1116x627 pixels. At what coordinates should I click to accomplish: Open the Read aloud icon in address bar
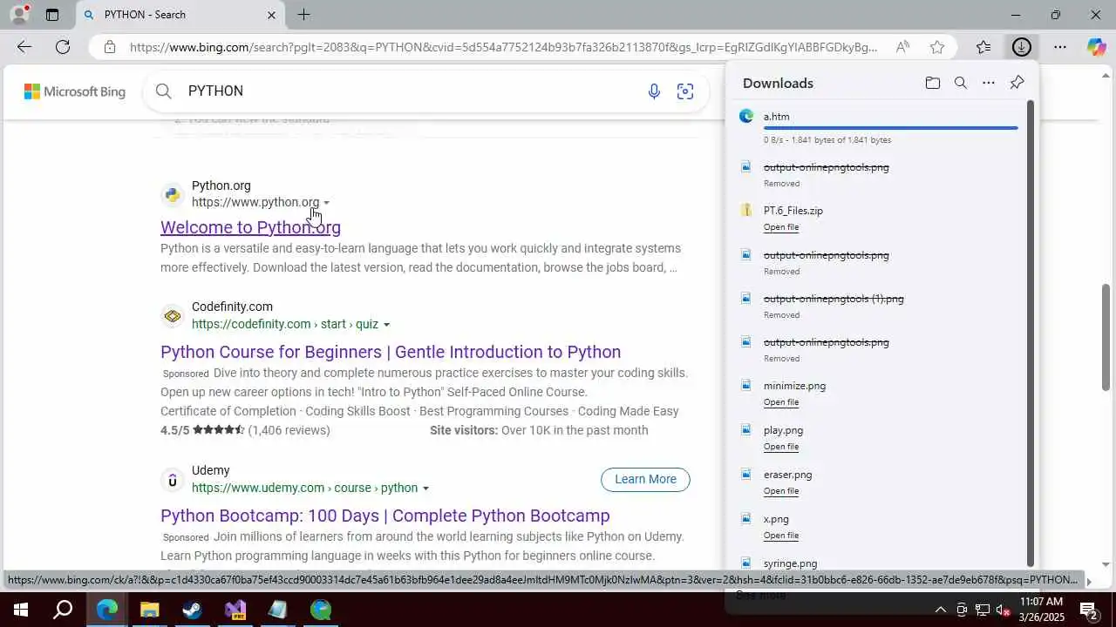(x=903, y=47)
